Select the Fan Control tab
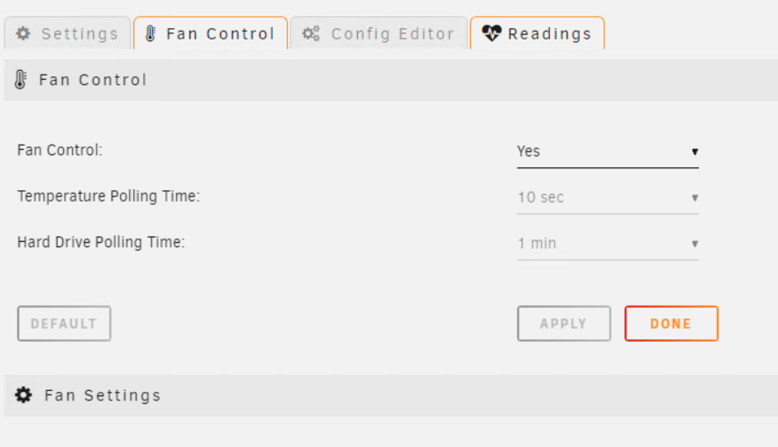The image size is (778, 447). coord(211,33)
